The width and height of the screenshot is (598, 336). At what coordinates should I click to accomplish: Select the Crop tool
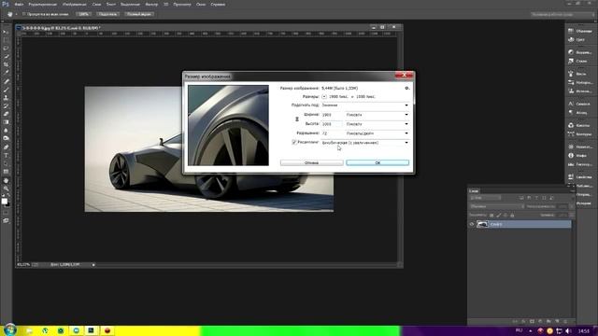pos(6,64)
